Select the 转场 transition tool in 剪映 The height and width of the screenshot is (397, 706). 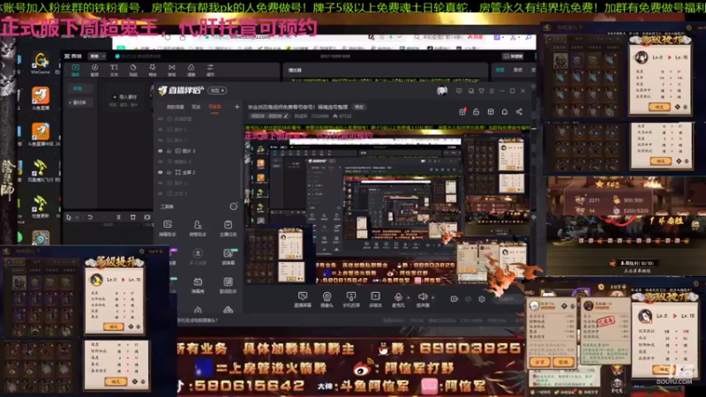(171, 70)
